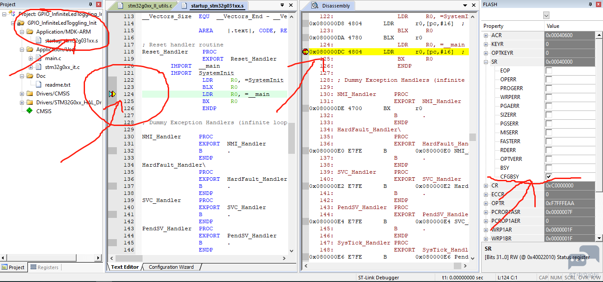Enable the EOP flag checkbox
The image size is (603, 282).
pyautogui.click(x=549, y=71)
